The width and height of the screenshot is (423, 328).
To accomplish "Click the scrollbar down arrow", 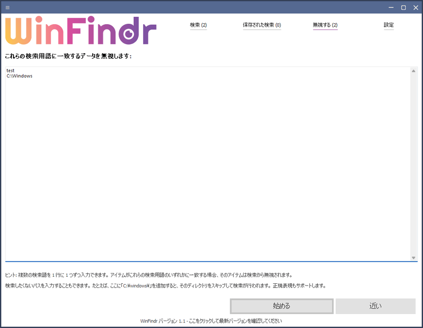I will click(x=414, y=258).
